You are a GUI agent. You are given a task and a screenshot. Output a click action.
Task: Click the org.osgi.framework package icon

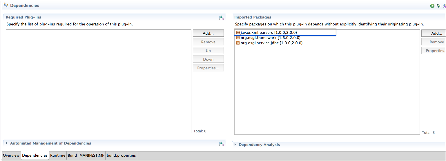(238, 38)
